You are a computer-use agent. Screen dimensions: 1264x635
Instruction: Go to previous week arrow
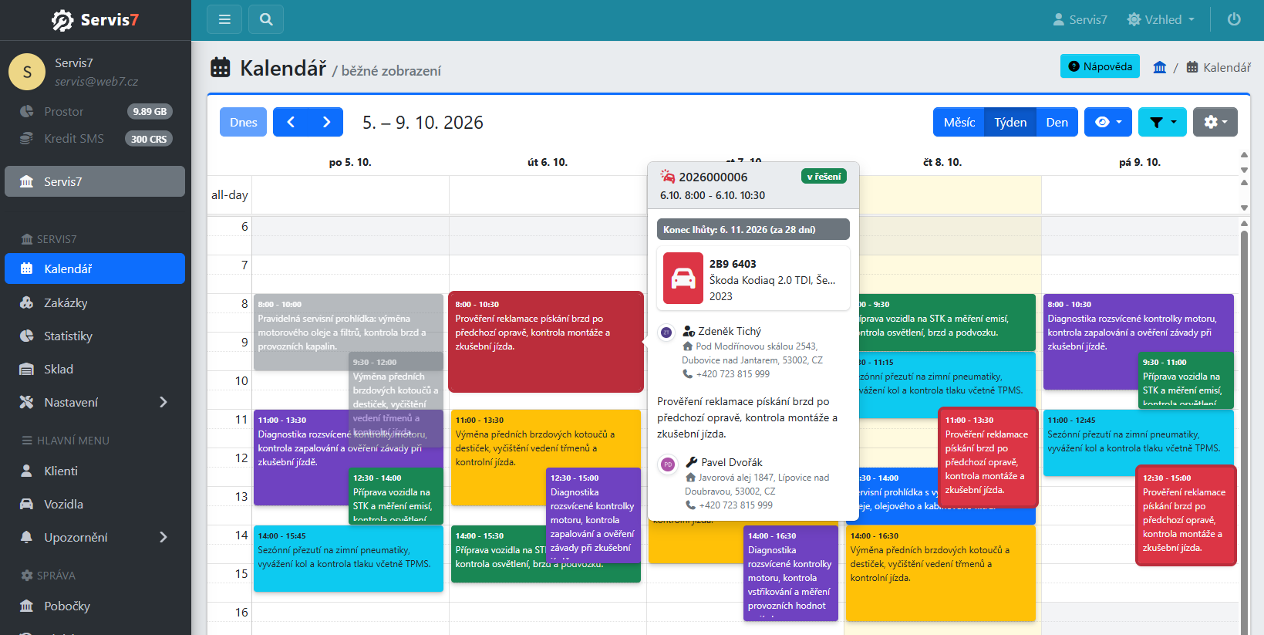(x=291, y=122)
